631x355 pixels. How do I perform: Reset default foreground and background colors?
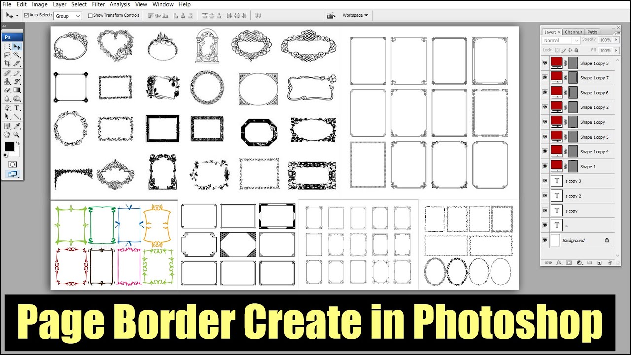pos(5,155)
